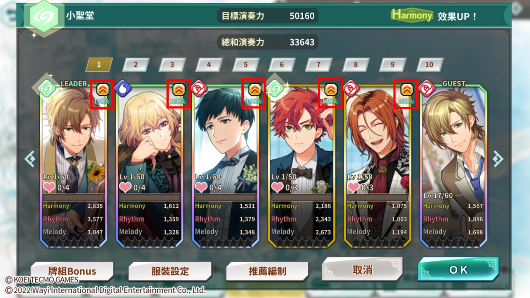This screenshot has width=530, height=298.
Task: Go to previous deck with left arrow
Action: (30, 159)
